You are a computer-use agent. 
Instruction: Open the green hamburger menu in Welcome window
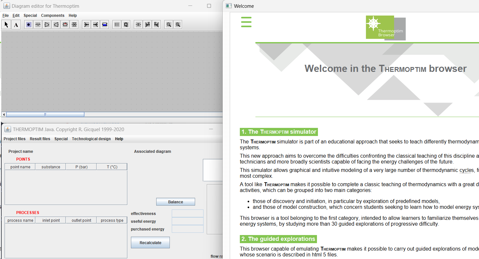[x=246, y=22]
